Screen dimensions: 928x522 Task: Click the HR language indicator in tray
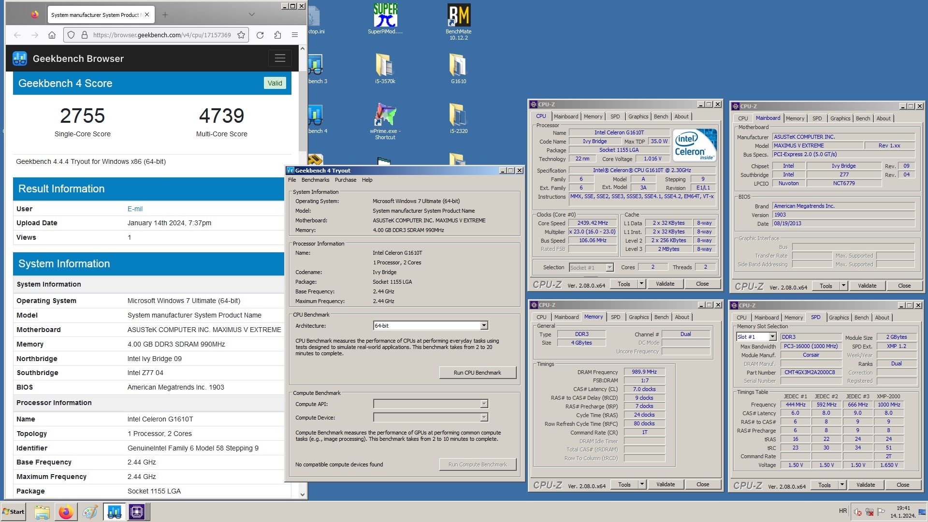843,511
